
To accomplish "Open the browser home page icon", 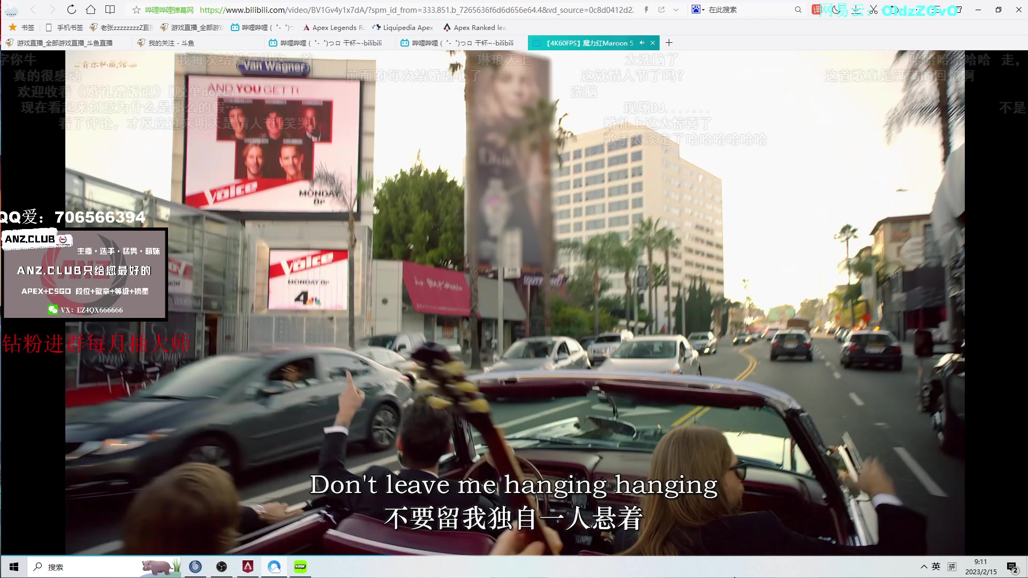I will [x=90, y=10].
